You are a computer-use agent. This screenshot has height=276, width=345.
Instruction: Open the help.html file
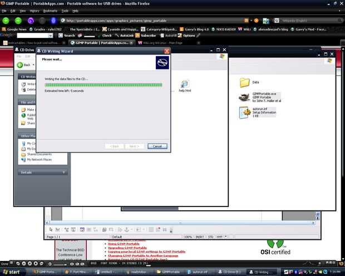[185, 86]
